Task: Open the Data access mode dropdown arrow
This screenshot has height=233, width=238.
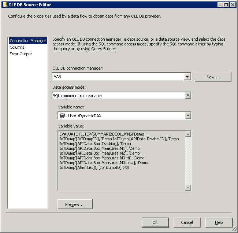Action: pos(188,95)
